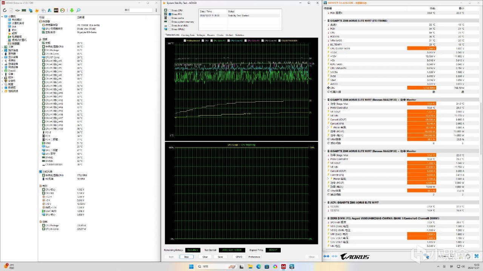Screen dimensions: 483x271
Task: Open the report icon in AIDA64 toolbar
Action: coord(11,10)
